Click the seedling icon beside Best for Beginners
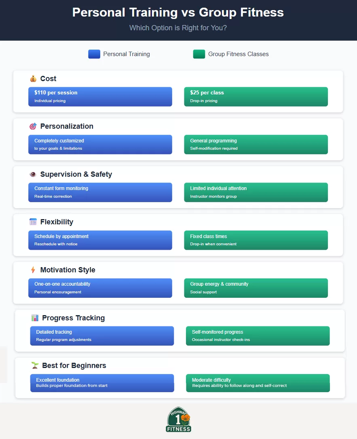357x439 pixels. pyautogui.click(x=35, y=366)
